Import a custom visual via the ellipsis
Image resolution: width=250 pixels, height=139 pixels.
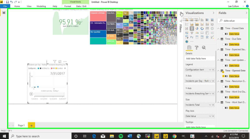pos(192,42)
